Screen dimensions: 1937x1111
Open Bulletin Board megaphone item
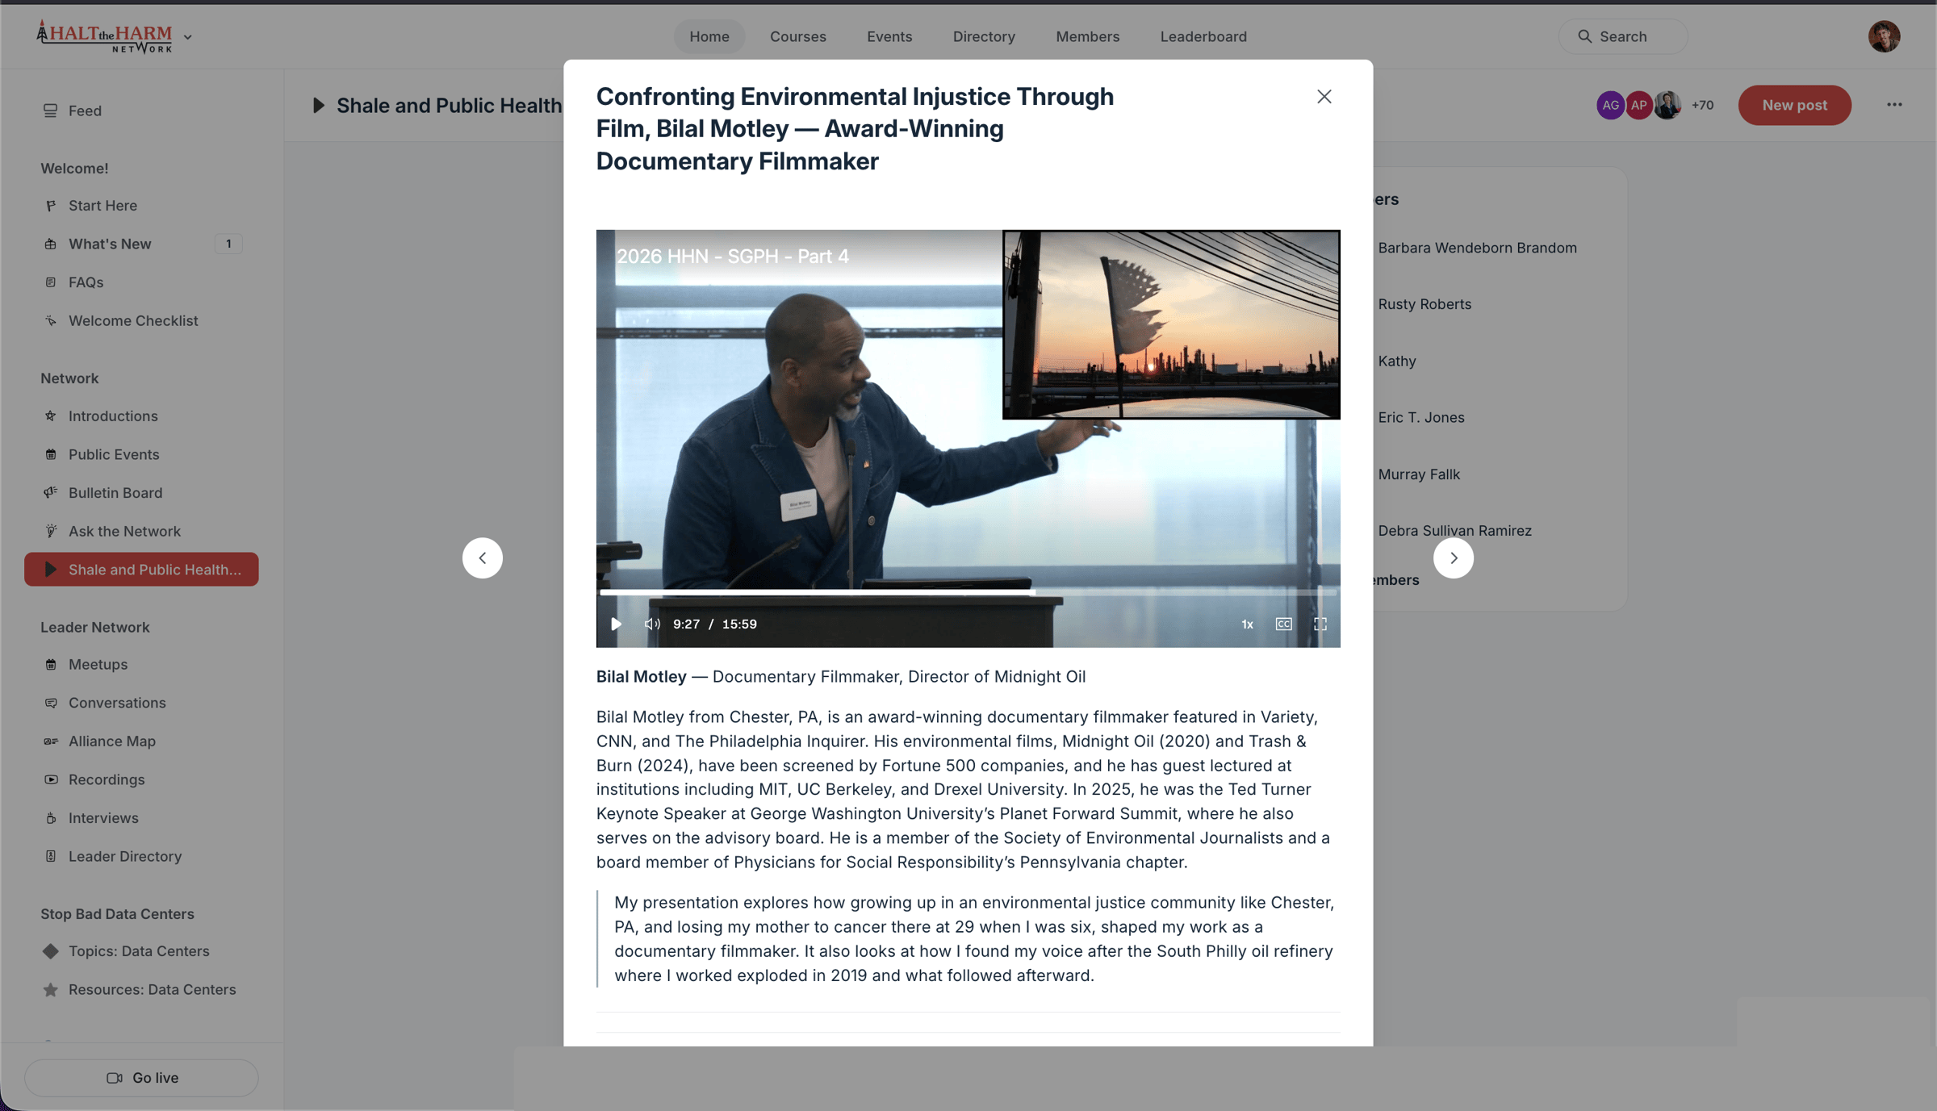coord(115,492)
